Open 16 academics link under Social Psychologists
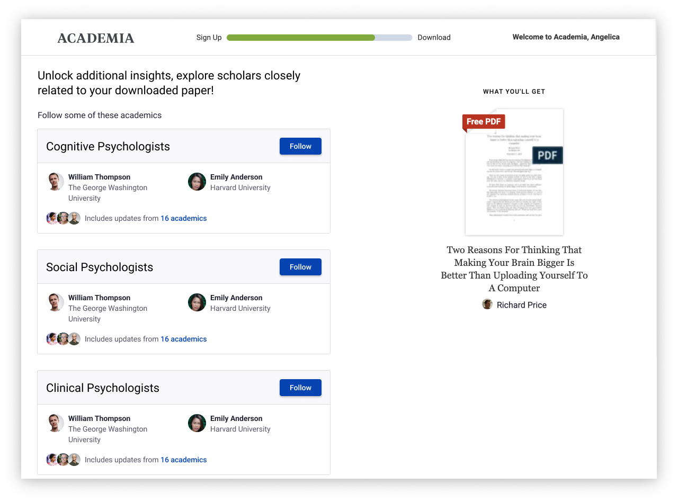 (184, 339)
